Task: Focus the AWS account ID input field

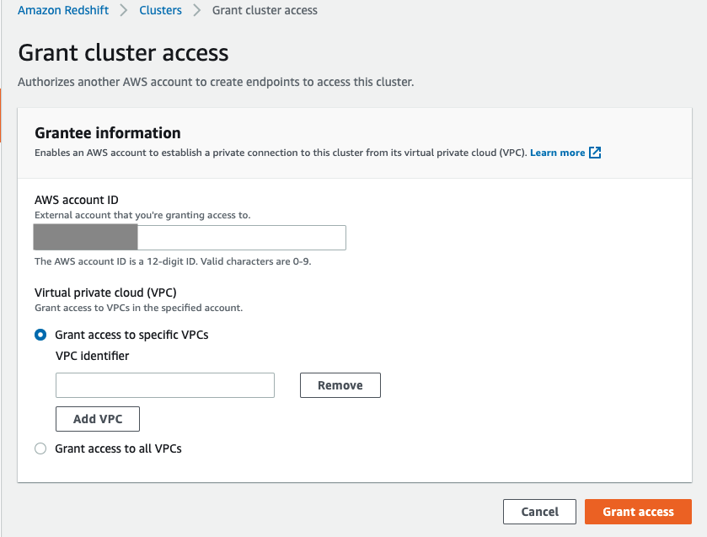Action: [x=190, y=238]
